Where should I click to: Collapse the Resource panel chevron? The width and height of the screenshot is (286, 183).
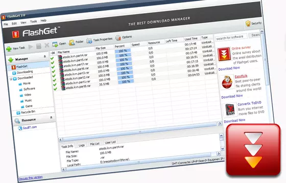tap(51, 117)
